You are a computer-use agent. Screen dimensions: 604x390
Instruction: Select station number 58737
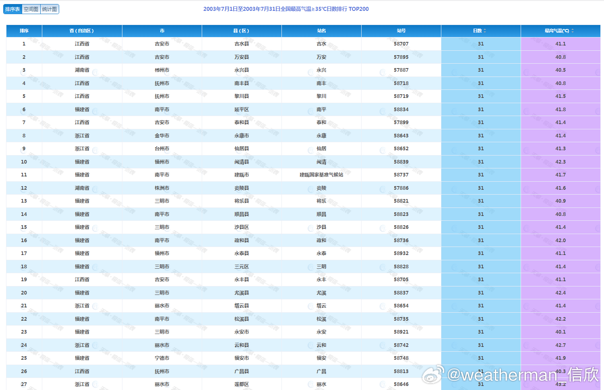click(401, 175)
